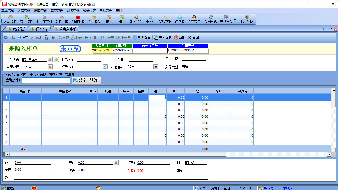This screenshot has height=190, width=338.
Task: Click the supplier picker icon beside 散货供应商
Action: tap(50, 60)
